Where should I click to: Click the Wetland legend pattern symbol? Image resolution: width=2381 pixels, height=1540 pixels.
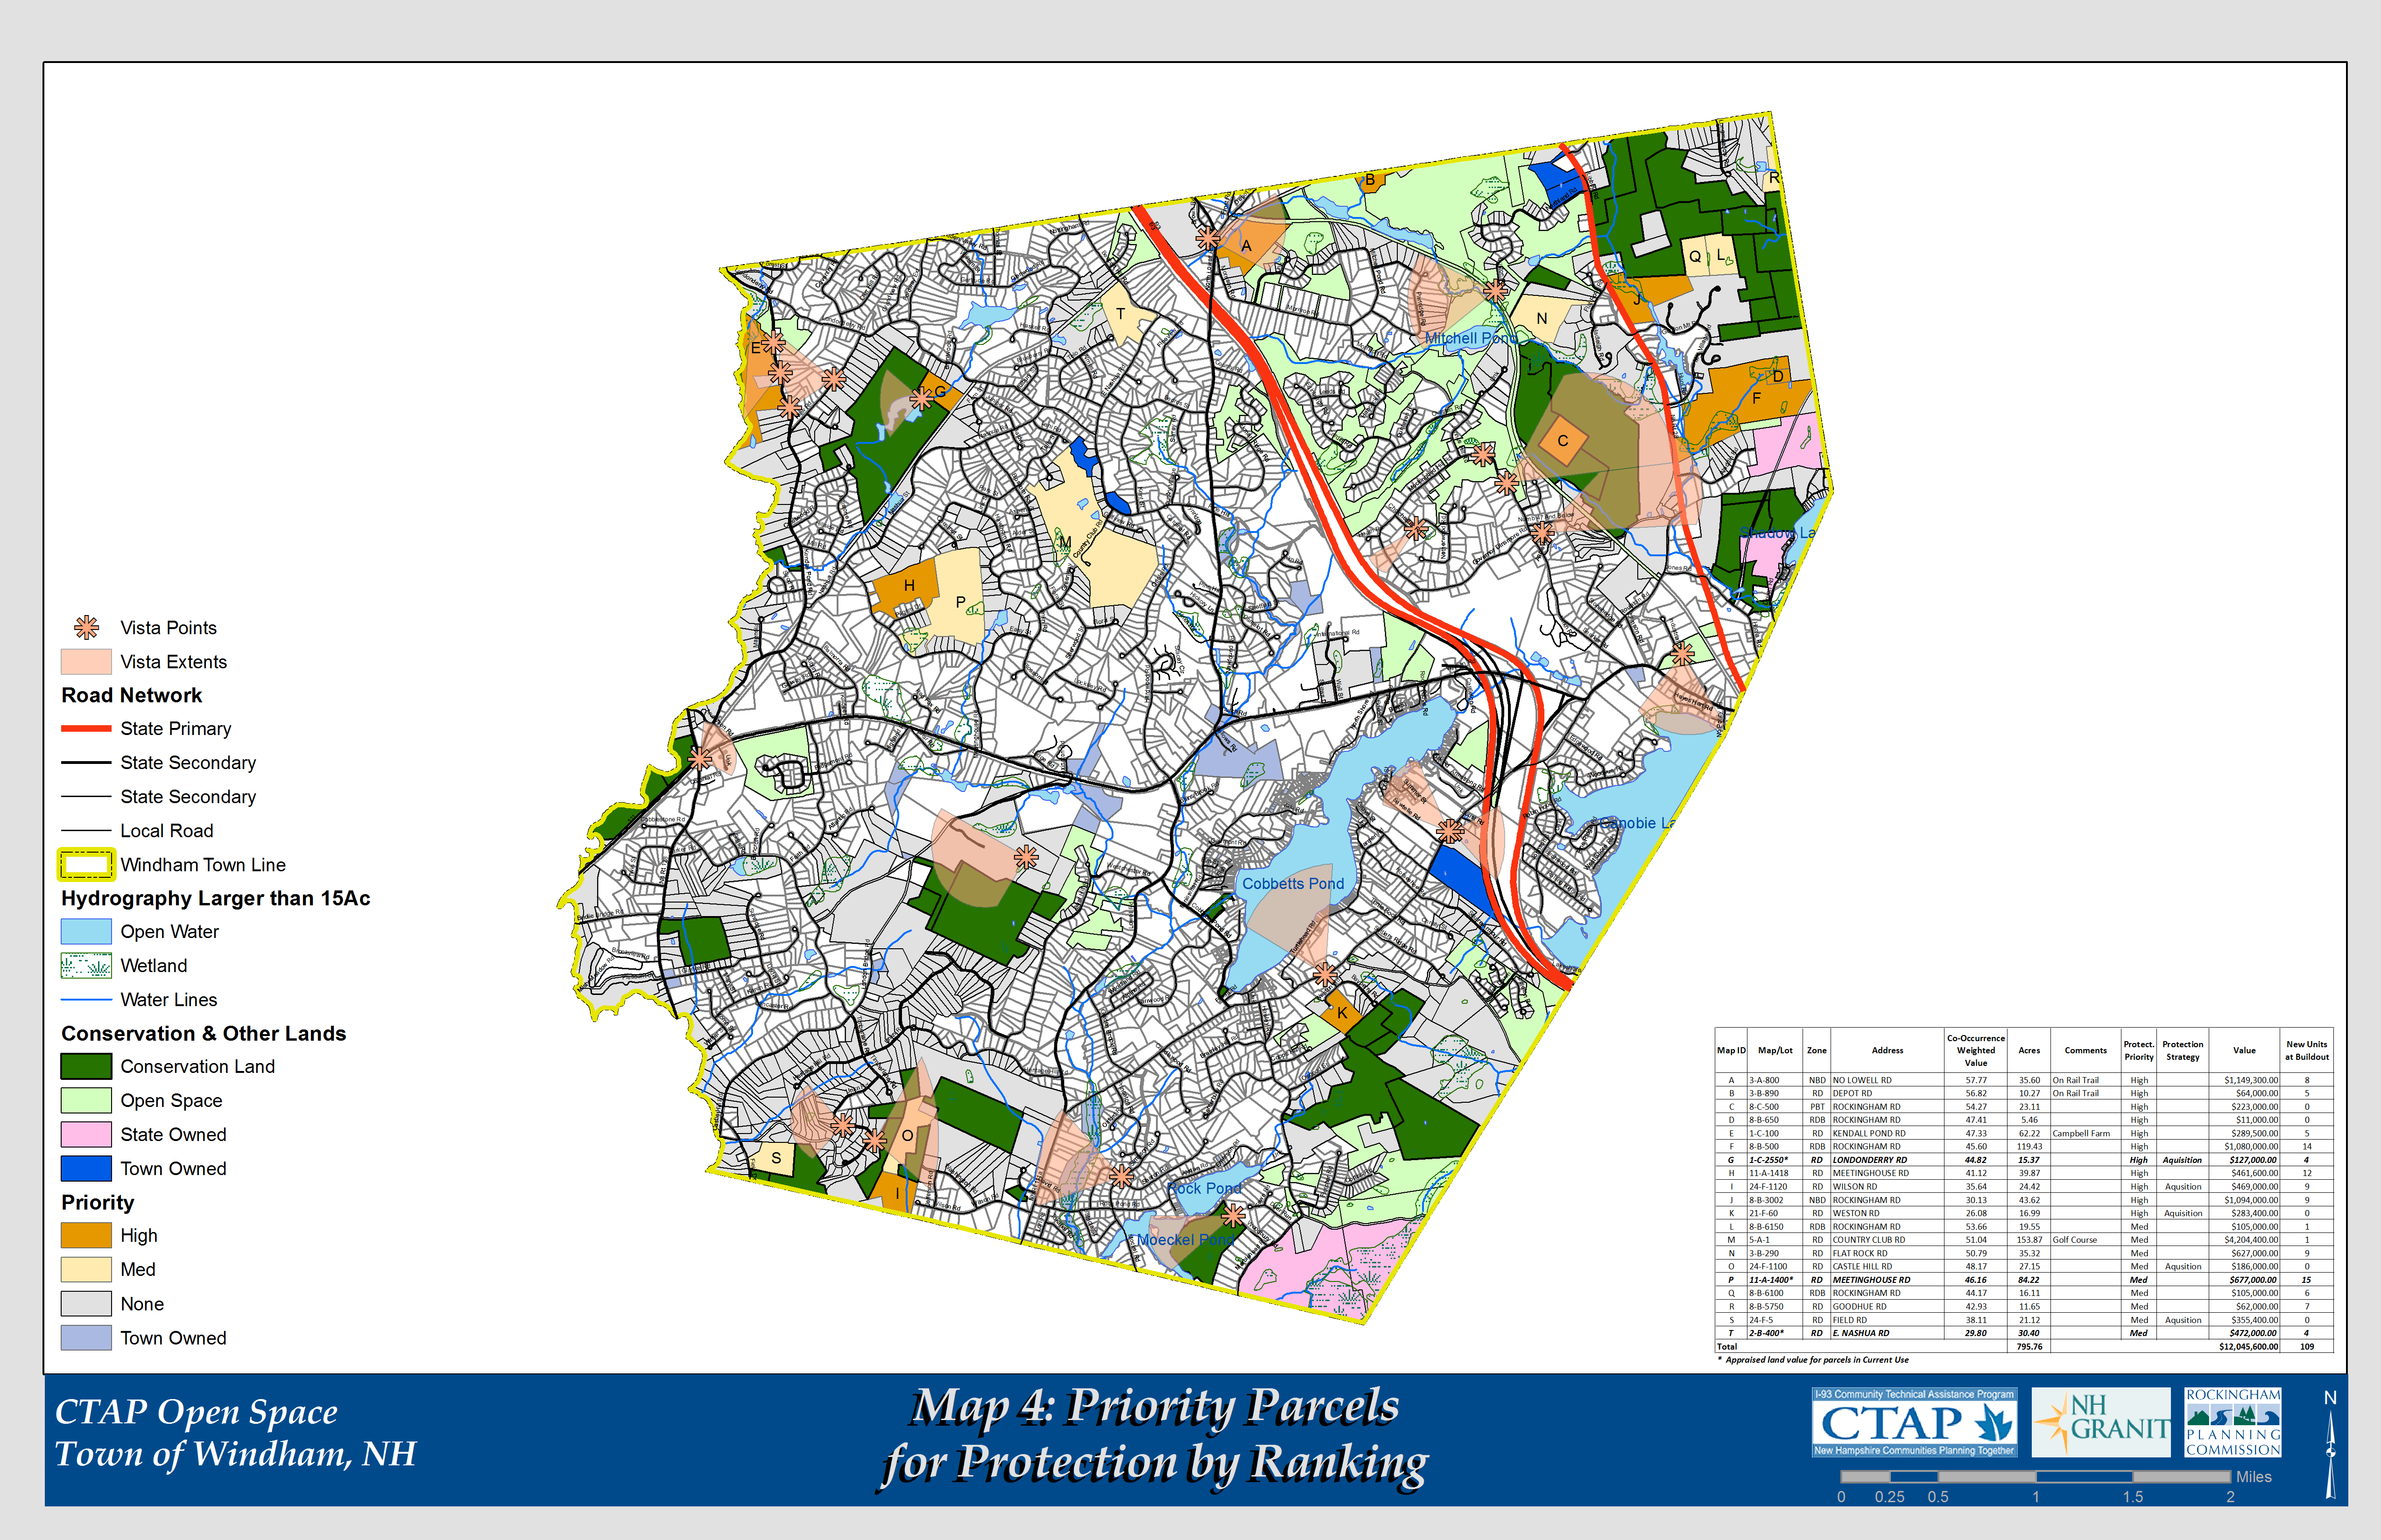(x=86, y=966)
